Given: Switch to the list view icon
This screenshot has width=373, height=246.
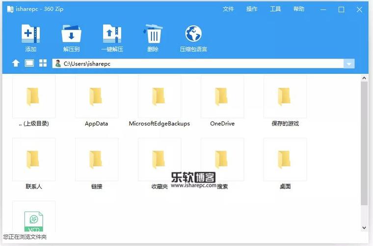Looking at the screenshot, I should [29, 63].
